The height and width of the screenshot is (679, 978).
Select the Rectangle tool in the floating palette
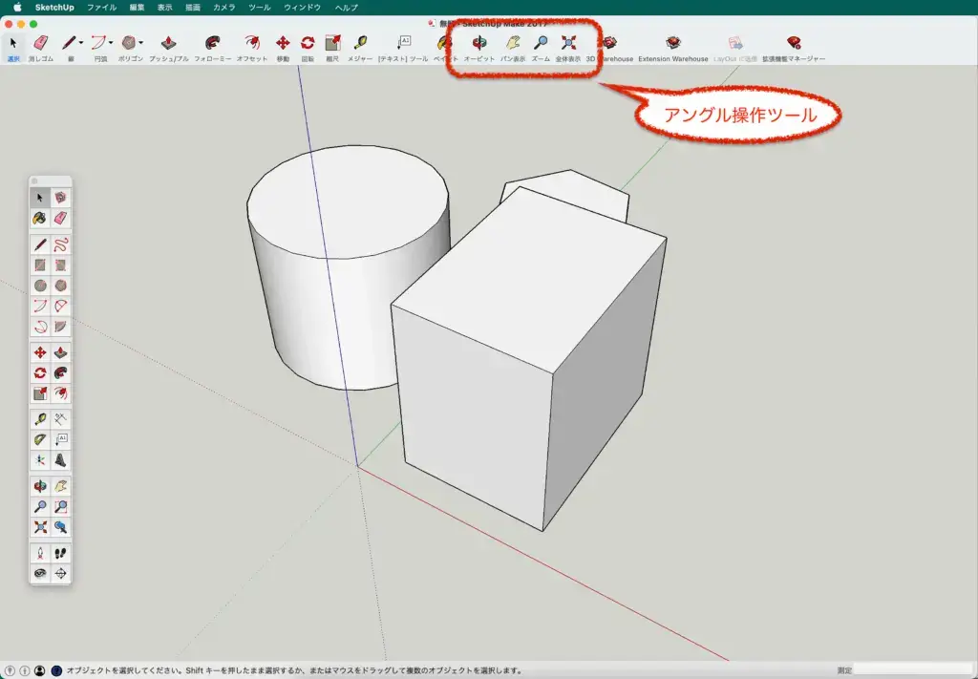click(40, 265)
